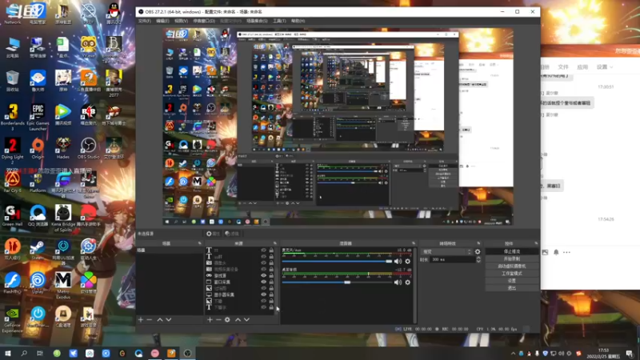640x360 pixels.
Task: Pop out the Controls dock
Action: pyautogui.click(x=536, y=243)
